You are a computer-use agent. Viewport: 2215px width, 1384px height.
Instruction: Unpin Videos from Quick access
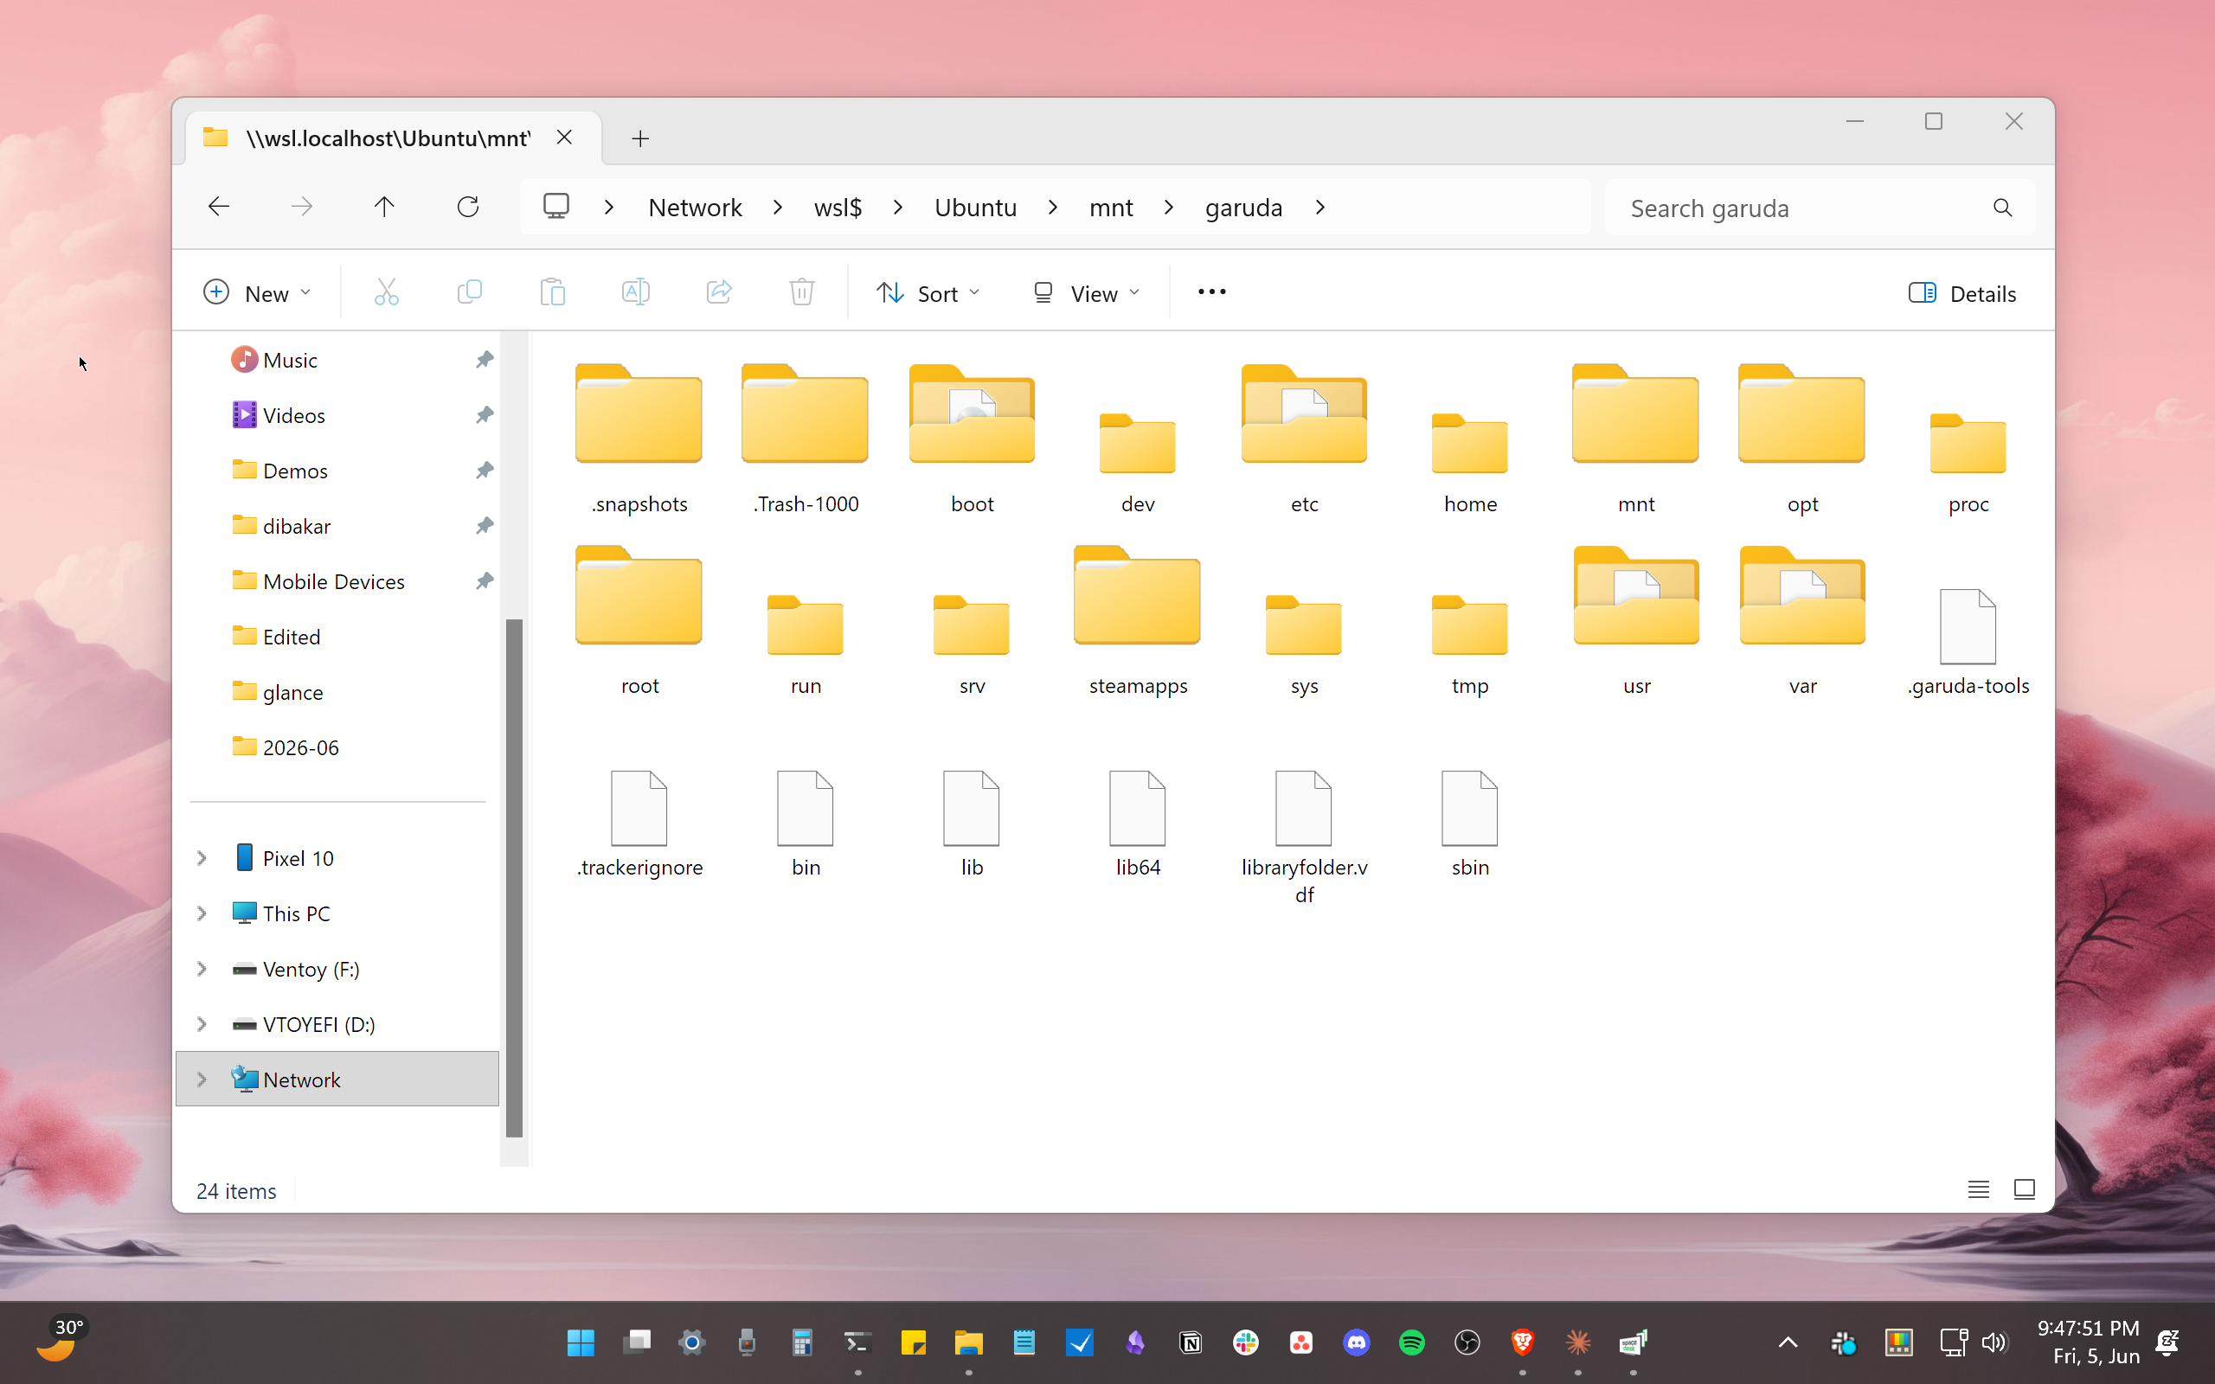pos(485,414)
